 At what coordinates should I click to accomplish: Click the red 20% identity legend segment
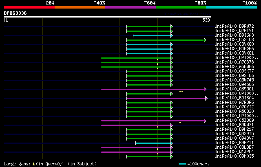point(29,7)
